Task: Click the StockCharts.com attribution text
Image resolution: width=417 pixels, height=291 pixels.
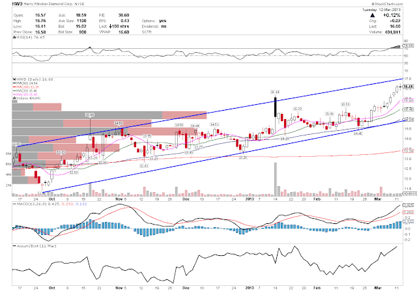Action: [x=387, y=4]
